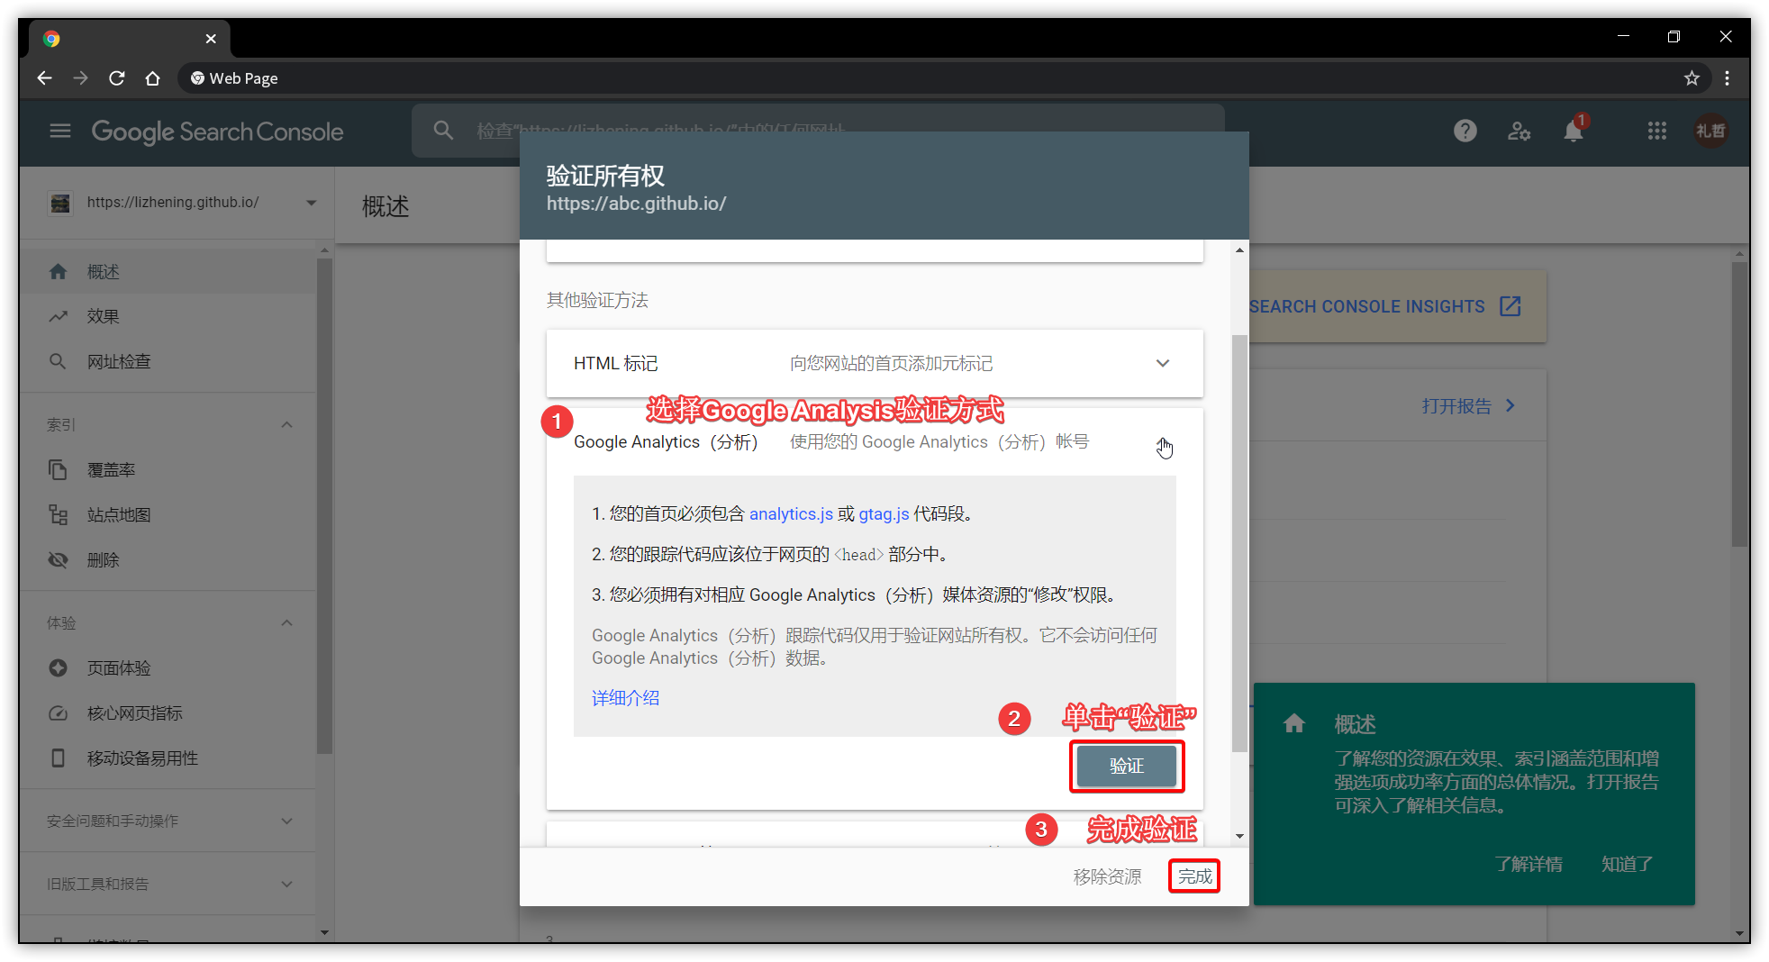1769x962 pixels.
Task: Open the help question mark icon
Action: point(1465,132)
